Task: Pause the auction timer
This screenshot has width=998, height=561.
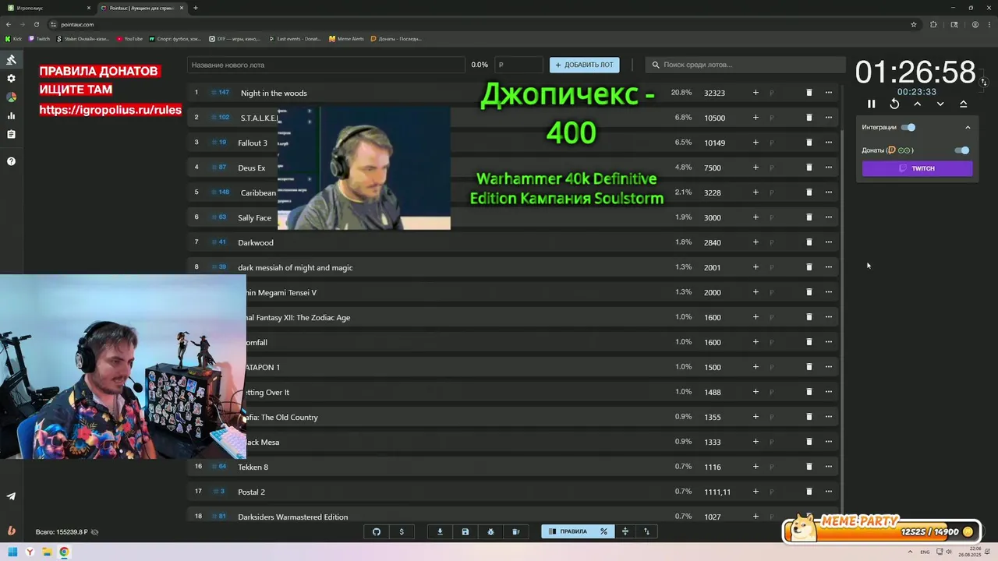Action: 872,104
